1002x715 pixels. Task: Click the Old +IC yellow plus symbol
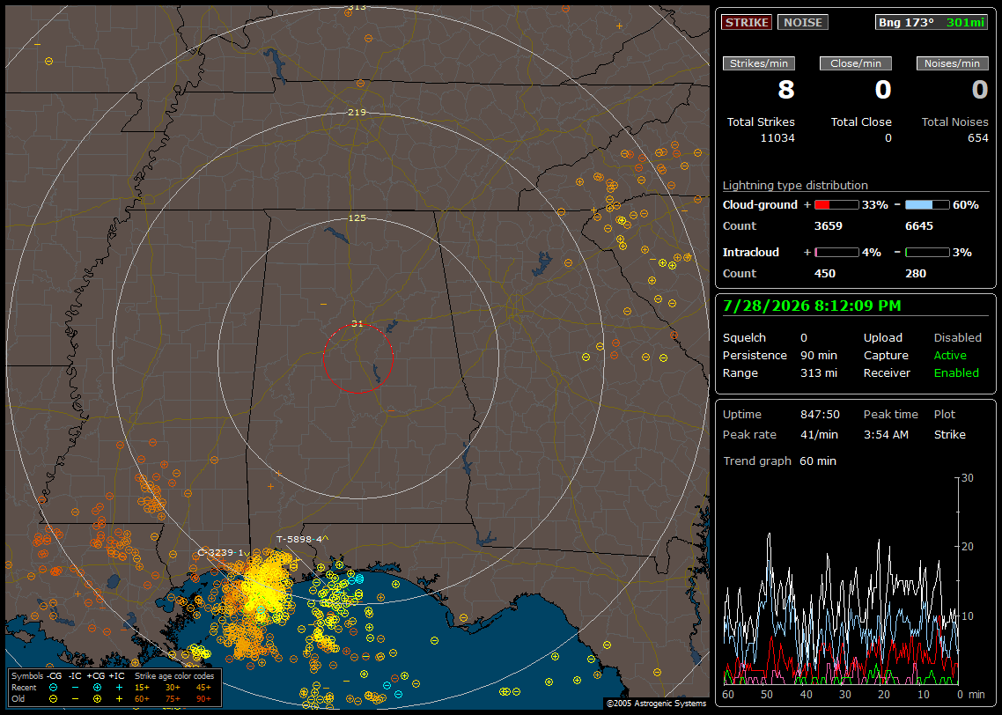pyautogui.click(x=119, y=698)
